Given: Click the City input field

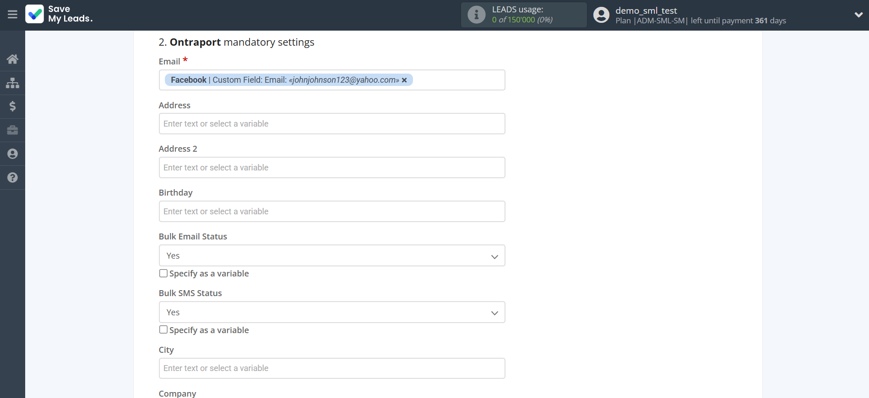Looking at the screenshot, I should (331, 368).
